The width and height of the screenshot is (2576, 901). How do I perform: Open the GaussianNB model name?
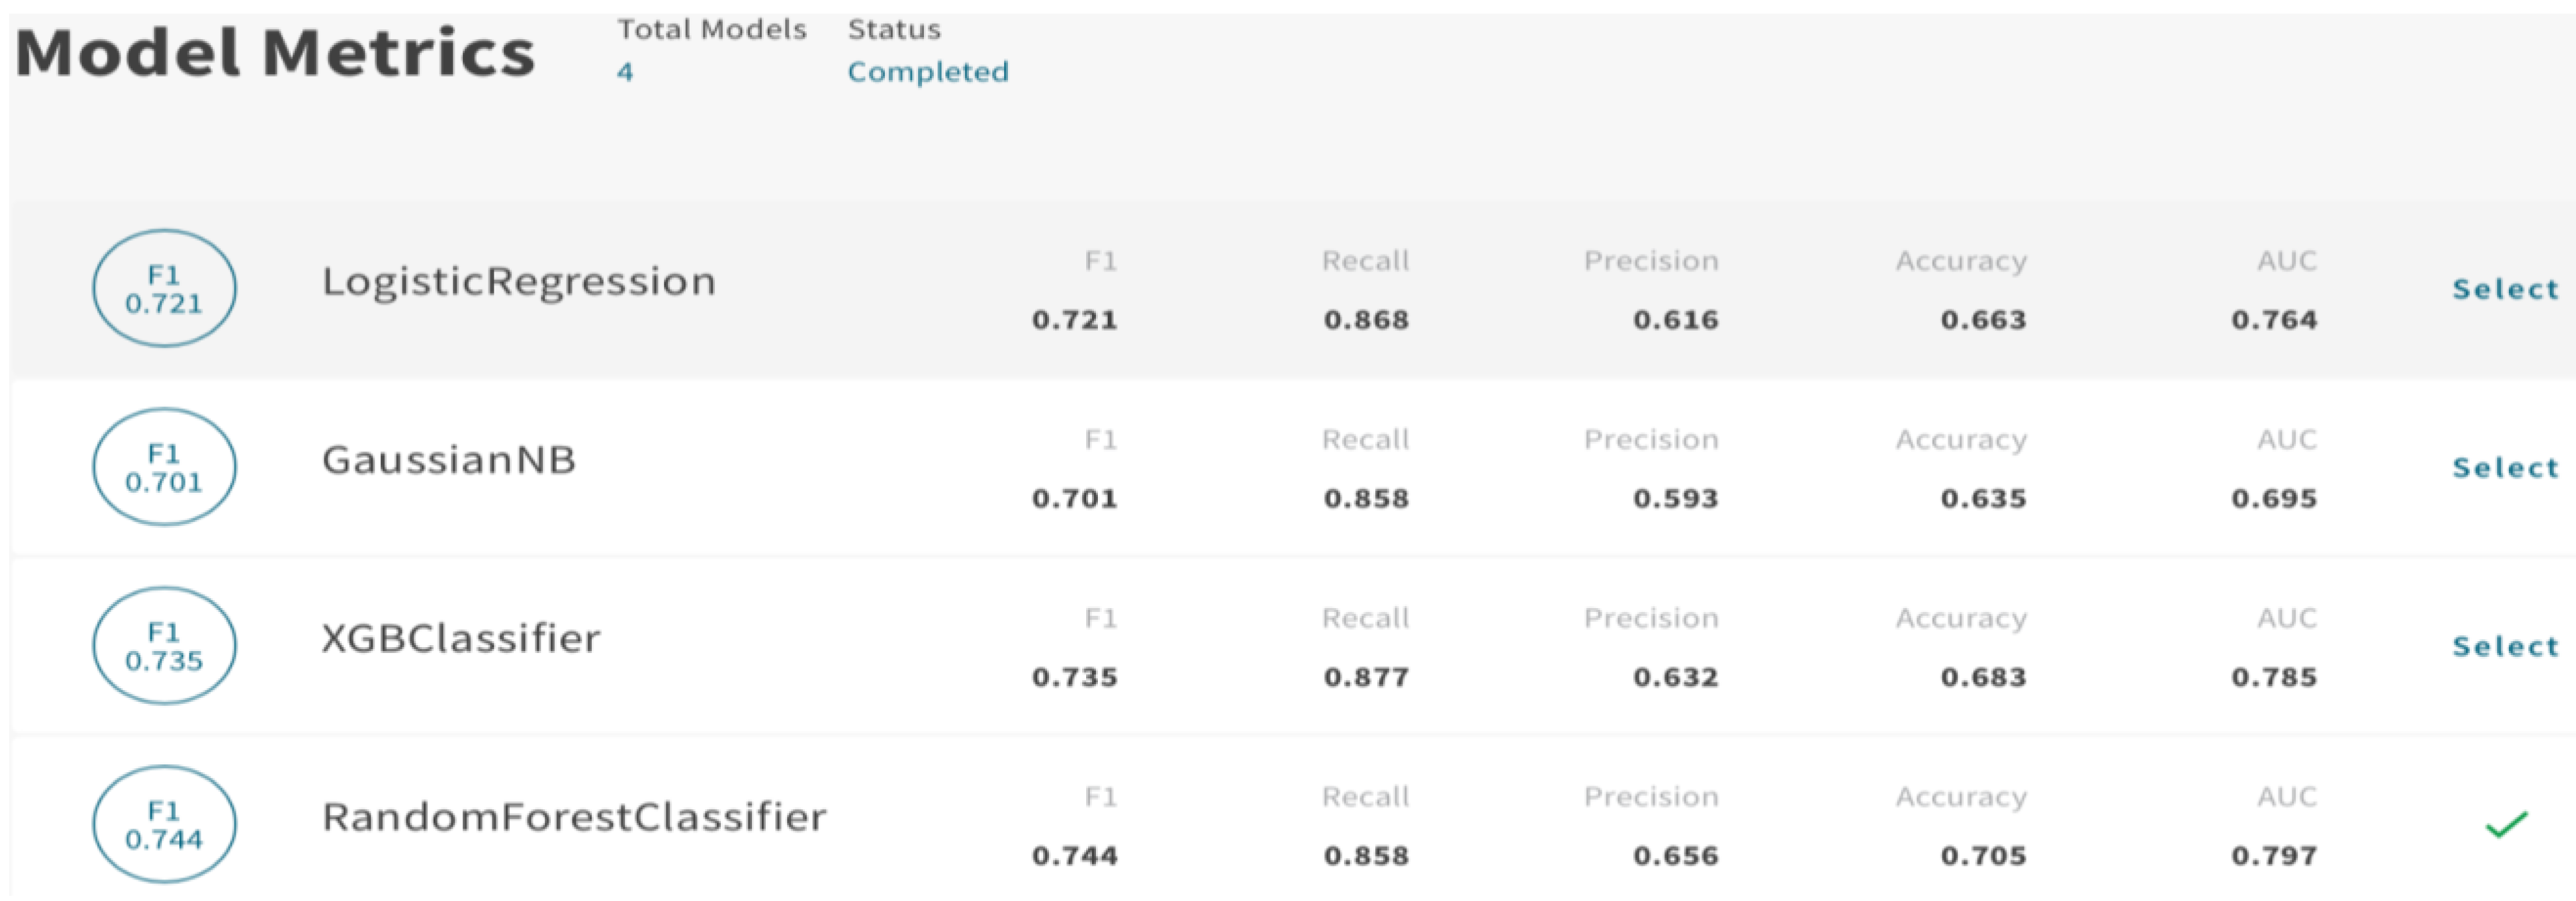coord(449,460)
